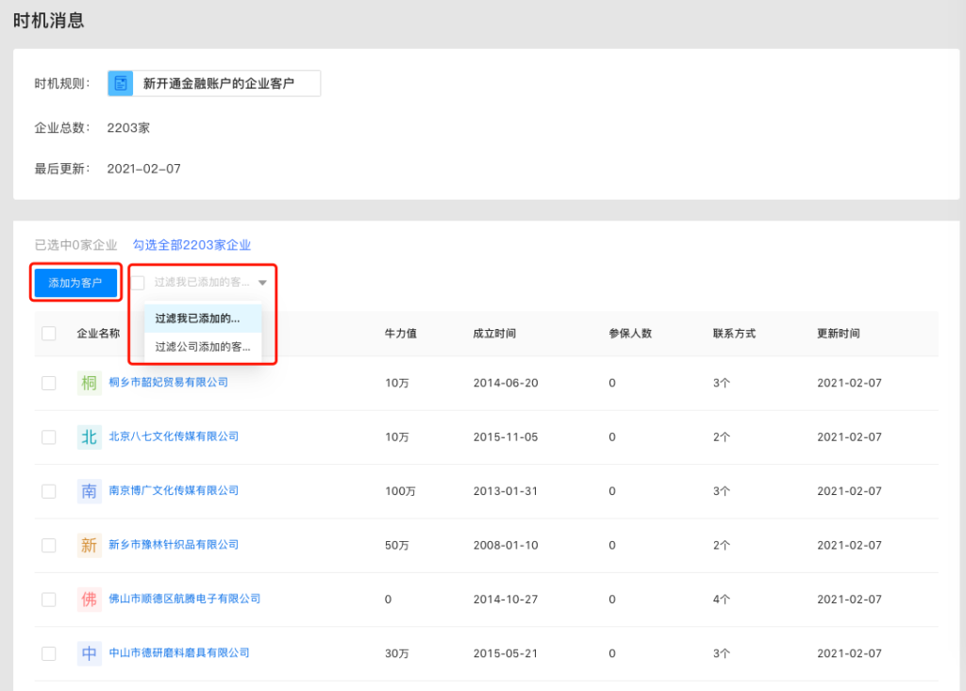Image resolution: width=966 pixels, height=691 pixels.
Task: Click the 中 company avatar icon
Action: tap(90, 652)
